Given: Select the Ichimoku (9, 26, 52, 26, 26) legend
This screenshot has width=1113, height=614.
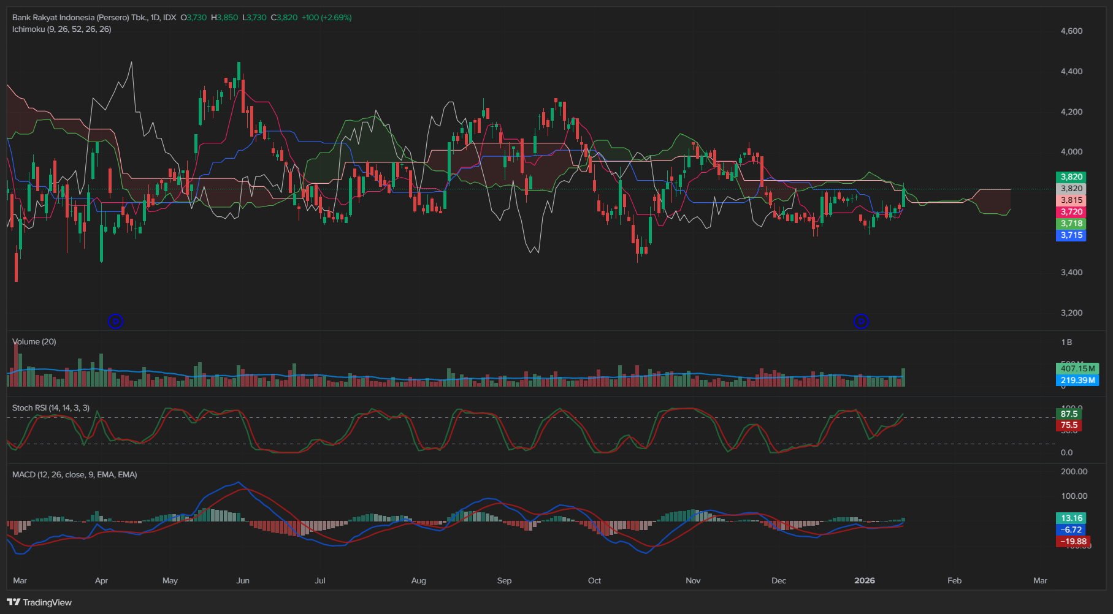Looking at the screenshot, I should 61,29.
